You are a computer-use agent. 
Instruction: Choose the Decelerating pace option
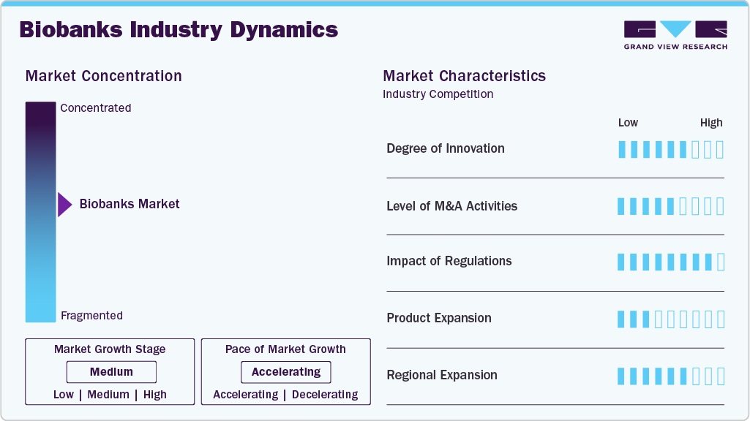click(x=325, y=395)
